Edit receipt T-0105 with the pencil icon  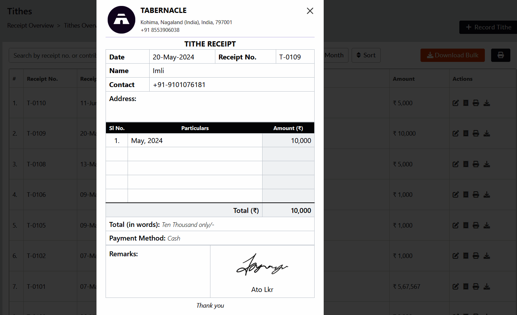(455, 225)
